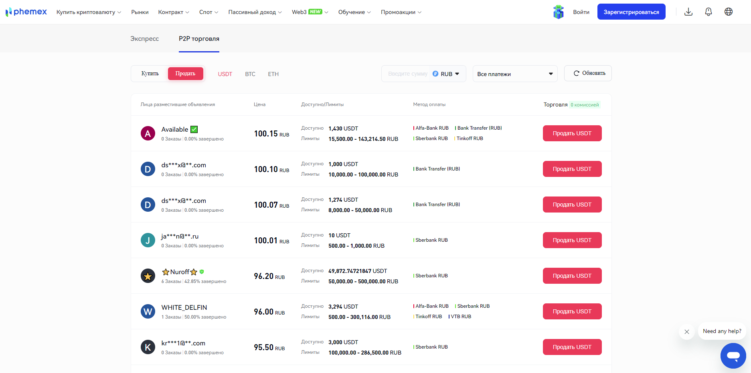The image size is (751, 373).
Task: Click Продать USDT for 100.10 RUB offer
Action: [x=572, y=169]
